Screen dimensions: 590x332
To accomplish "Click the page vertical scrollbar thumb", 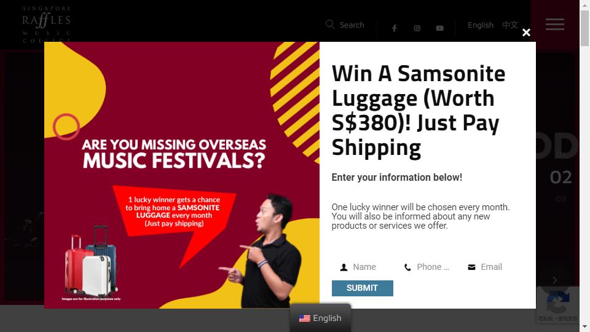I will (584, 28).
